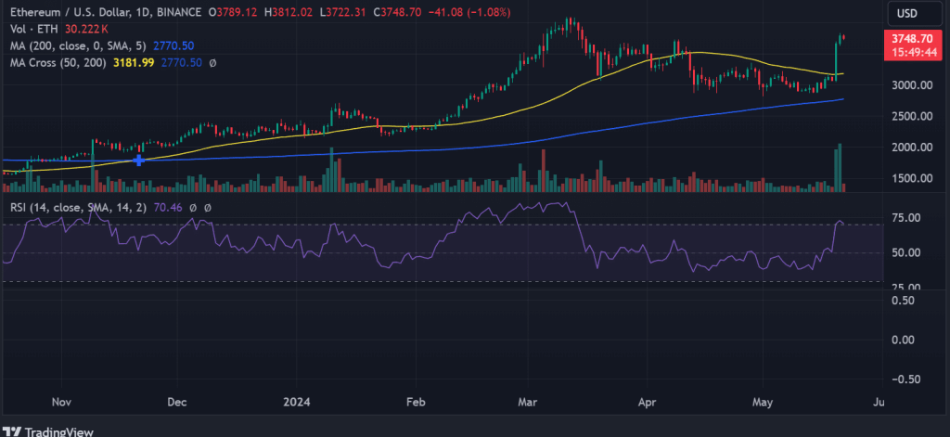This screenshot has height=437, width=950.
Task: Click the 2770.50 value in the MA (200) row
Action: (173, 45)
